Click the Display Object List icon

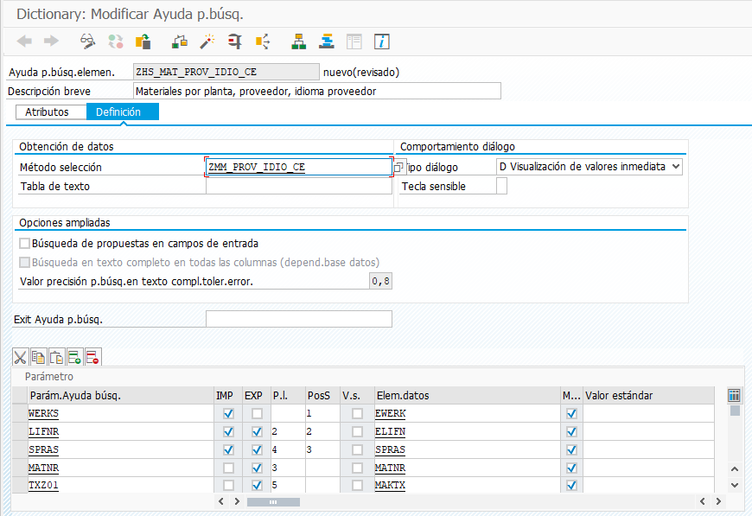263,41
